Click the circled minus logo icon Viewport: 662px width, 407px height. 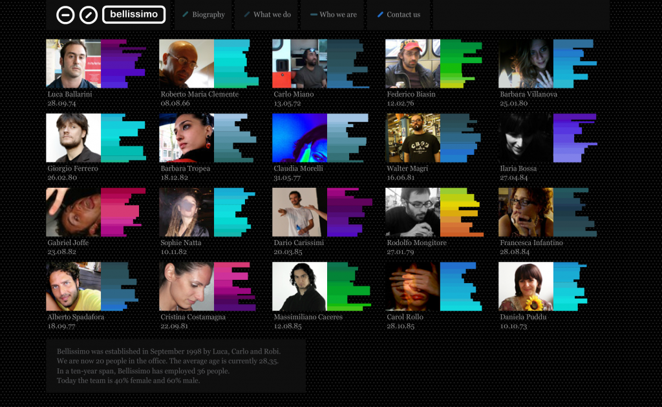pyautogui.click(x=65, y=15)
